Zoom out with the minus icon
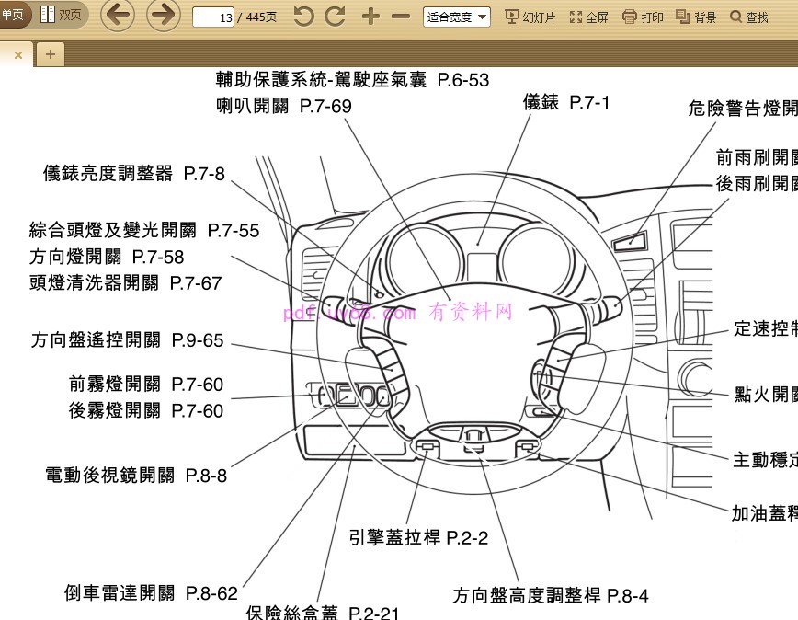 click(399, 16)
